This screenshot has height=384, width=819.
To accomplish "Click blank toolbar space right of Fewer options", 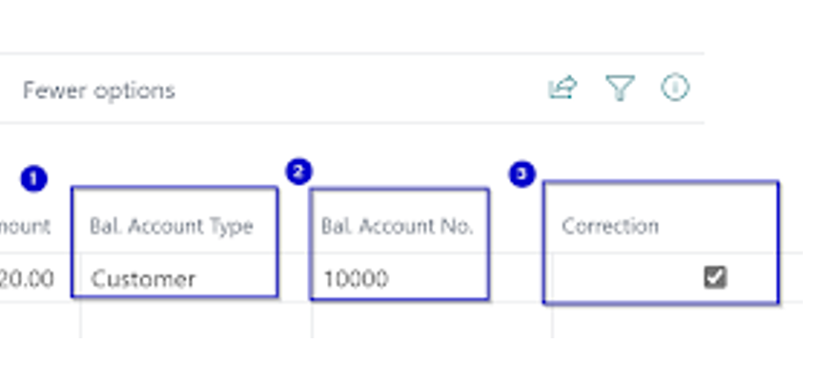I will pyautogui.click(x=362, y=91).
